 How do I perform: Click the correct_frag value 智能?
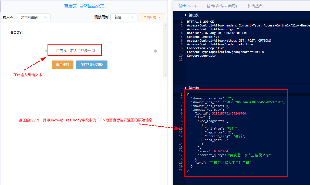(x=239, y=136)
